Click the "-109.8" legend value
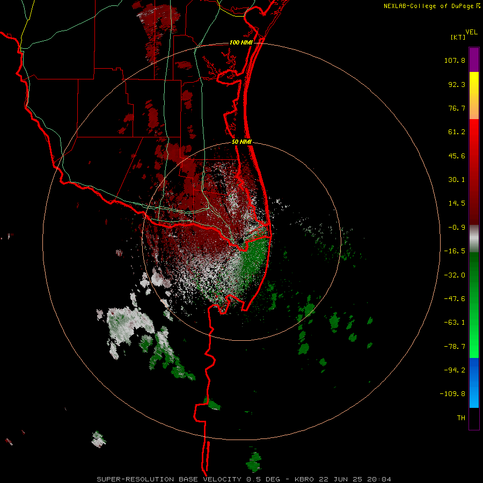Image resolution: width=483 pixels, height=483 pixels. 452,394
